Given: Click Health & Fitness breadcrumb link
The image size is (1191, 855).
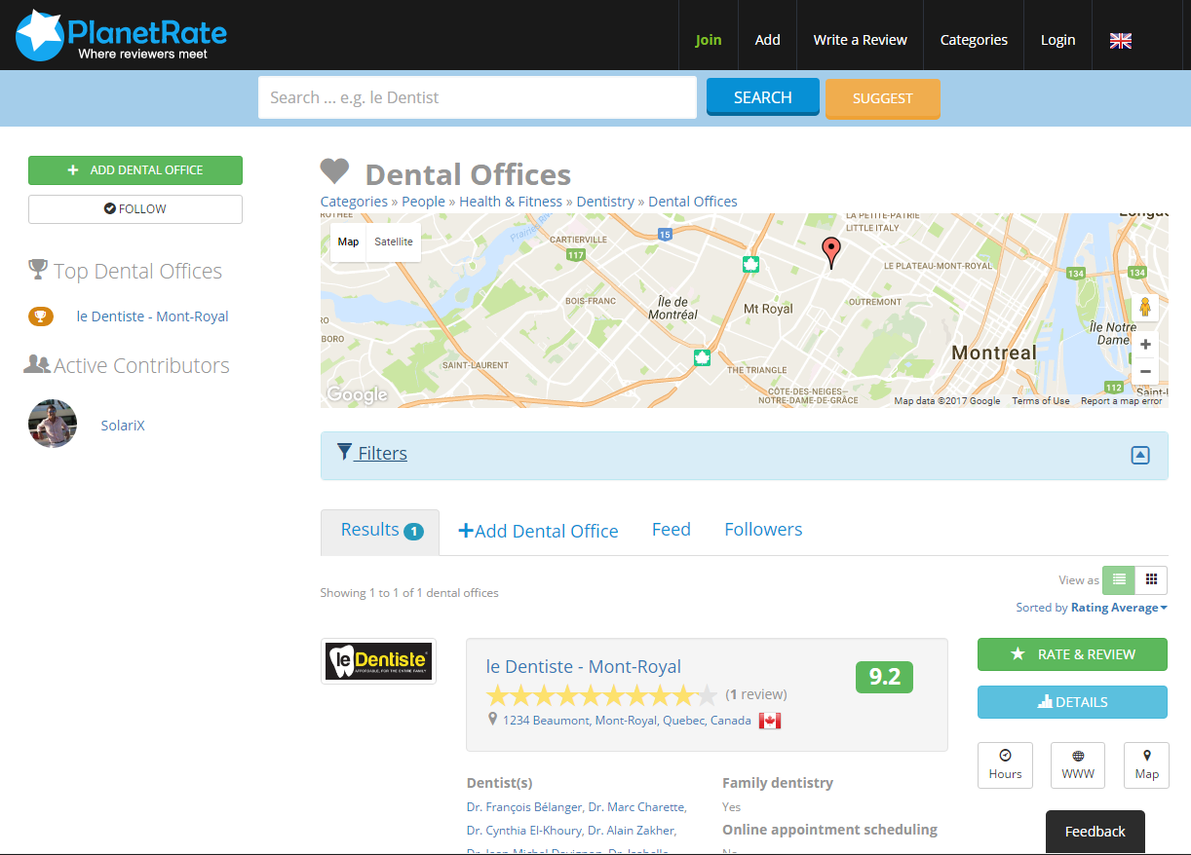Looking at the screenshot, I should pos(511,202).
